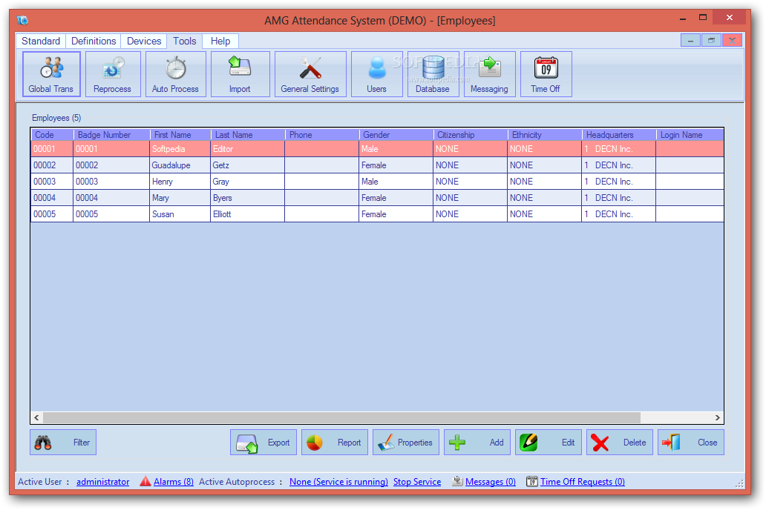Select employee Henry

(377, 182)
